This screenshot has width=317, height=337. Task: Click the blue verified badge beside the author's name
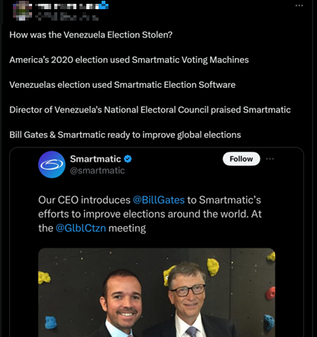(103, 5)
